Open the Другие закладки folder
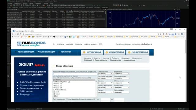Viewport: 196px width, 110px height. pyautogui.click(x=180, y=37)
